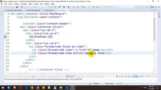Switch to the Java EE perspective icon
Viewport: 161px width, 90px height.
(151, 7)
